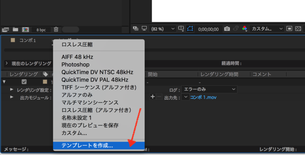Click the show snapshot icon

coord(236,29)
